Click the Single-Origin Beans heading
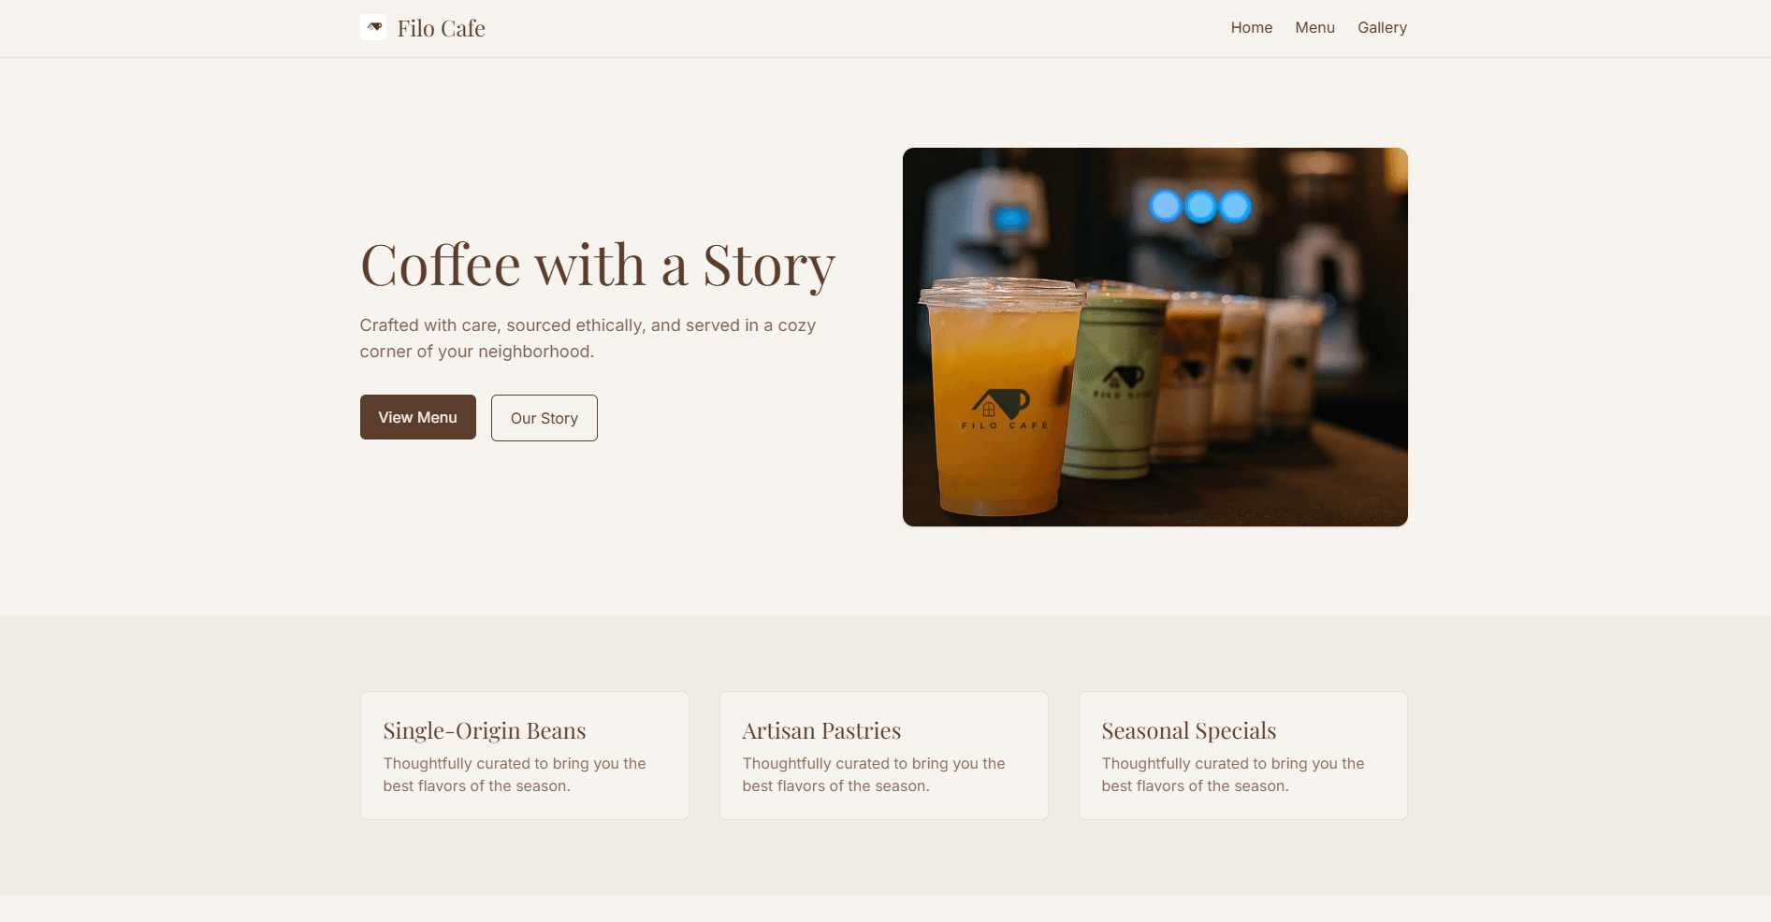1771x922 pixels. (484, 730)
